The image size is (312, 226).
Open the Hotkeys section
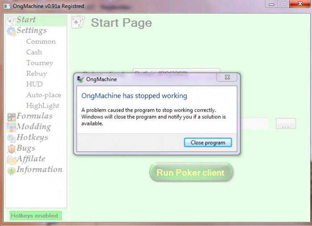tap(32, 137)
